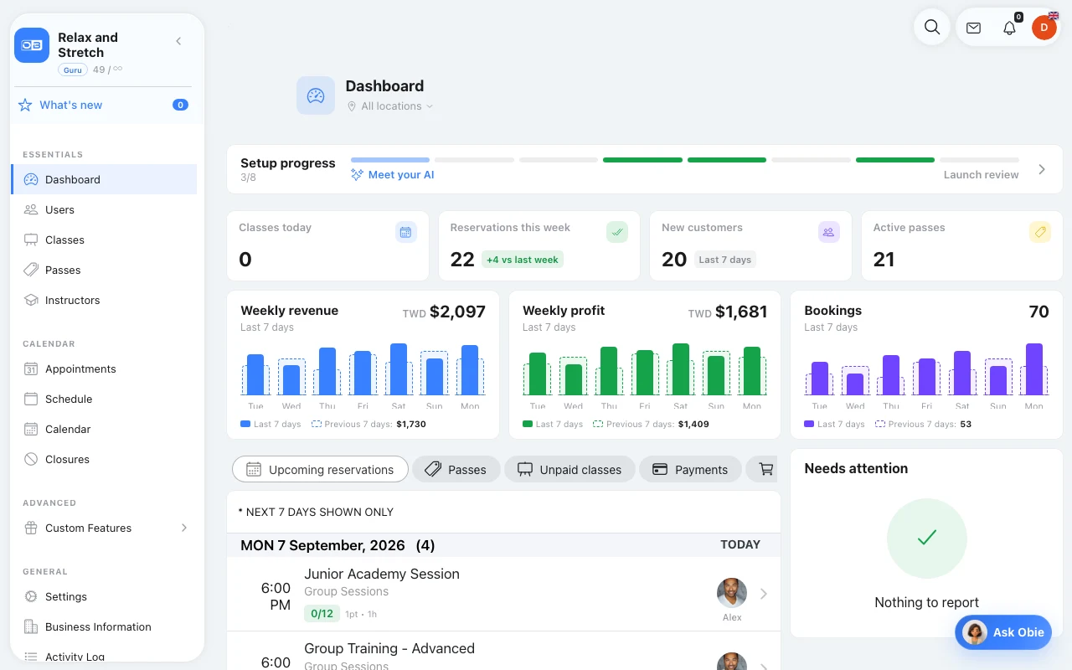The image size is (1072, 670).
Task: Click the weekly revenue Previous 7 days legend
Action: pyautogui.click(x=368, y=425)
